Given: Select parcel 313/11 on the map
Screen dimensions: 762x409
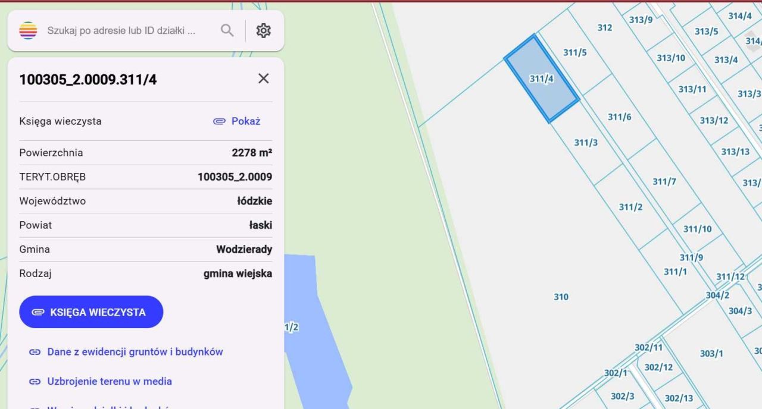Looking at the screenshot, I should click(692, 89).
